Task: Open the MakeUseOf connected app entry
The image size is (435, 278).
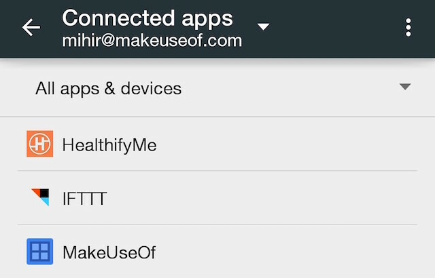Action: pos(217,252)
